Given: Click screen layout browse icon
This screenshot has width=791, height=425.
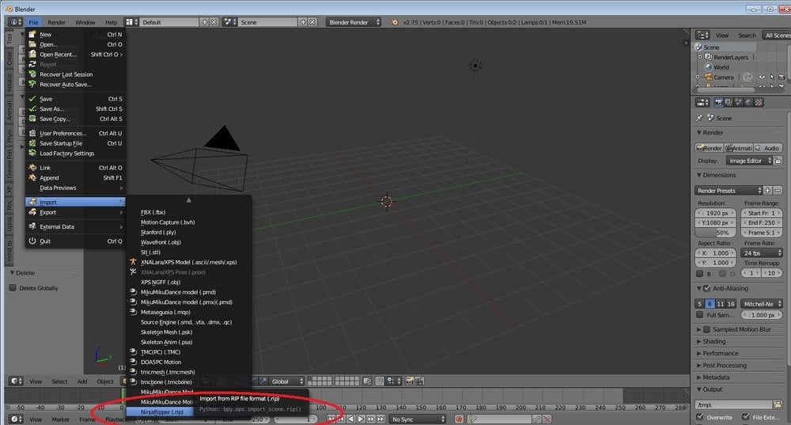Looking at the screenshot, I should [131, 22].
